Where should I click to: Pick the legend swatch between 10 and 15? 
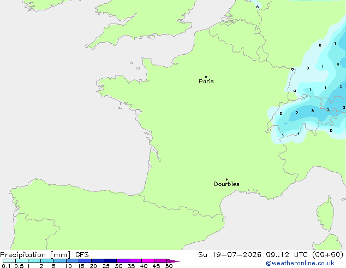(73, 261)
